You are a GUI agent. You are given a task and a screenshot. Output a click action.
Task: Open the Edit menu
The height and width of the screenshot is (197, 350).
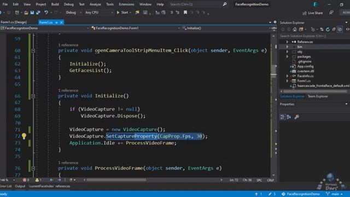(x=16, y=4)
